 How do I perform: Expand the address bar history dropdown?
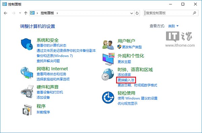click(132, 13)
